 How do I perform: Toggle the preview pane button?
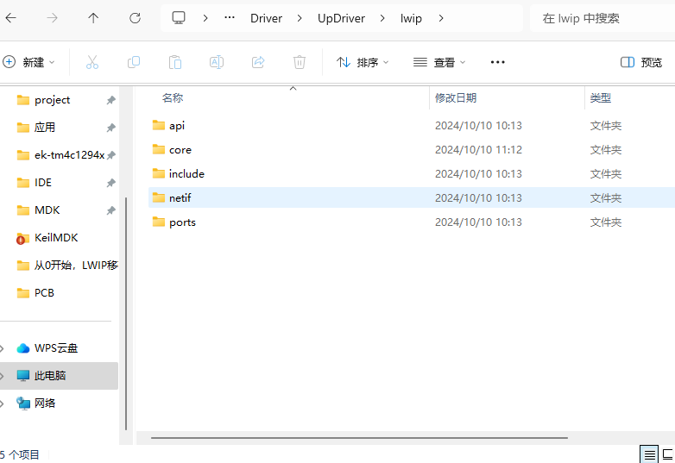[x=641, y=62]
